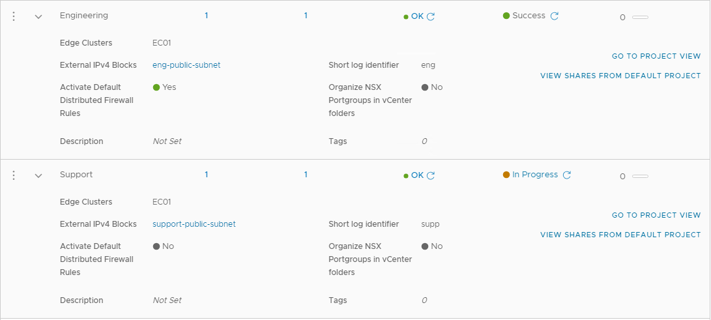This screenshot has height=320, width=711.
Task: Open the Support row three-dot actions menu
Action: tap(14, 175)
